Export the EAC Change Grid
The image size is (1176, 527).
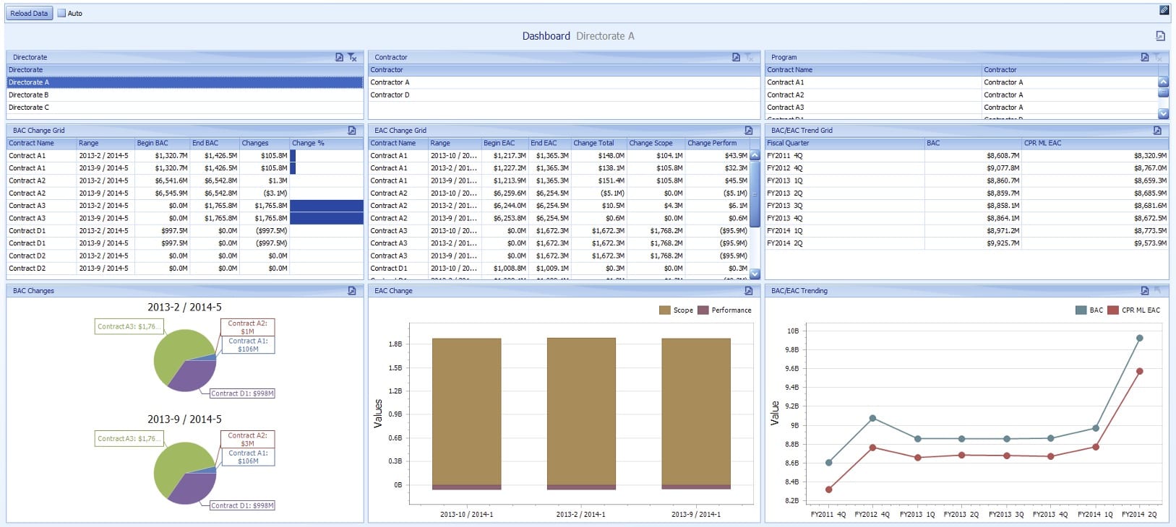[749, 131]
